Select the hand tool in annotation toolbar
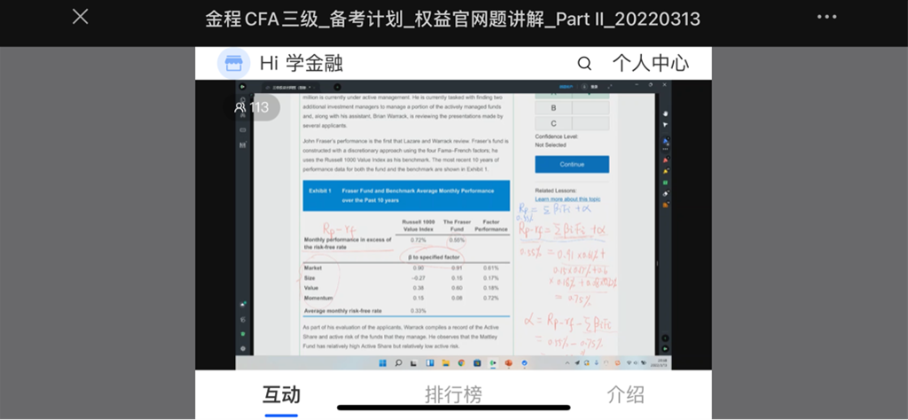 tap(665, 113)
